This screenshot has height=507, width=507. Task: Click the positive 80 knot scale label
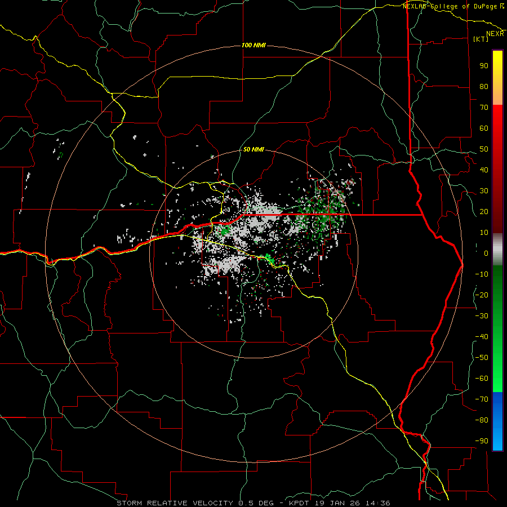coord(484,86)
